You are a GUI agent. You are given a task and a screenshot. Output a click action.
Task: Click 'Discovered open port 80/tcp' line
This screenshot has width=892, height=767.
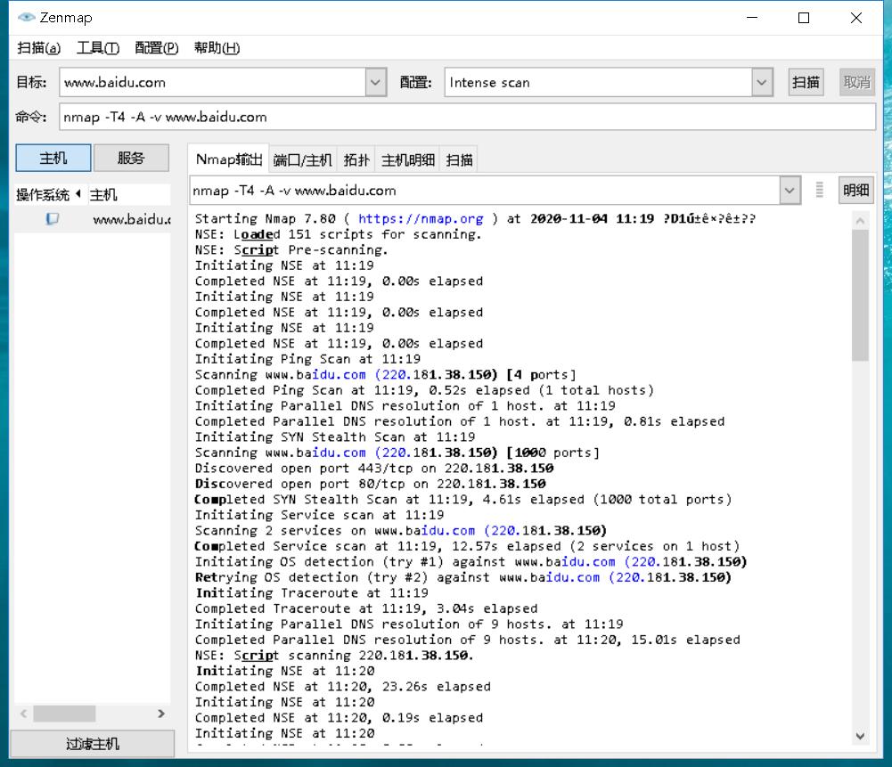pyautogui.click(x=370, y=484)
